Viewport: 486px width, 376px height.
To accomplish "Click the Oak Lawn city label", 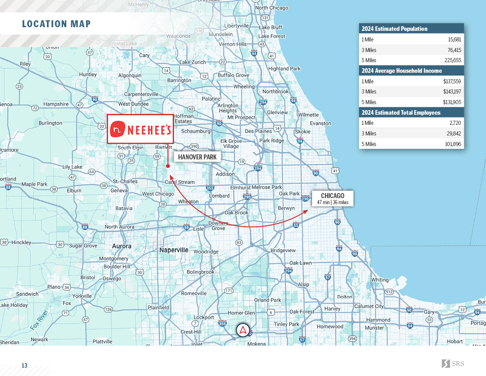I will tap(301, 263).
